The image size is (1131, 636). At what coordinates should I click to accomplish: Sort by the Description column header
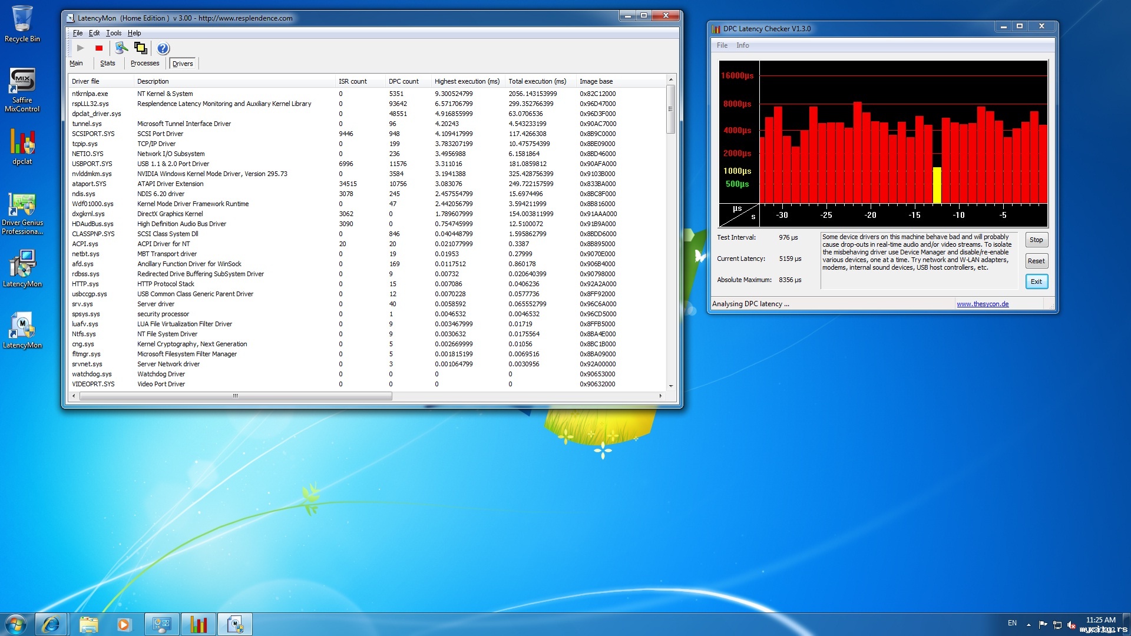click(x=234, y=81)
